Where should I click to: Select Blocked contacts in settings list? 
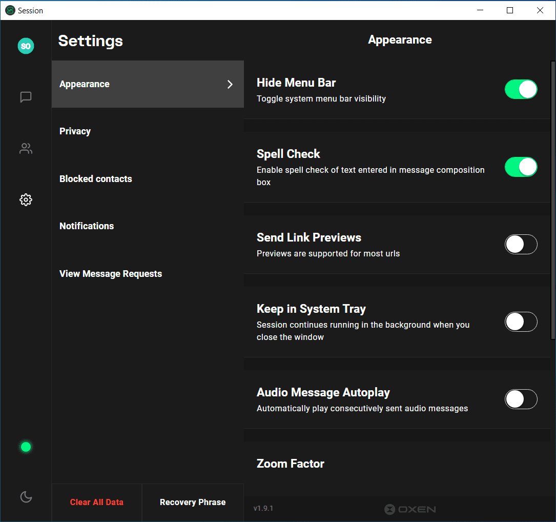pyautogui.click(x=96, y=179)
